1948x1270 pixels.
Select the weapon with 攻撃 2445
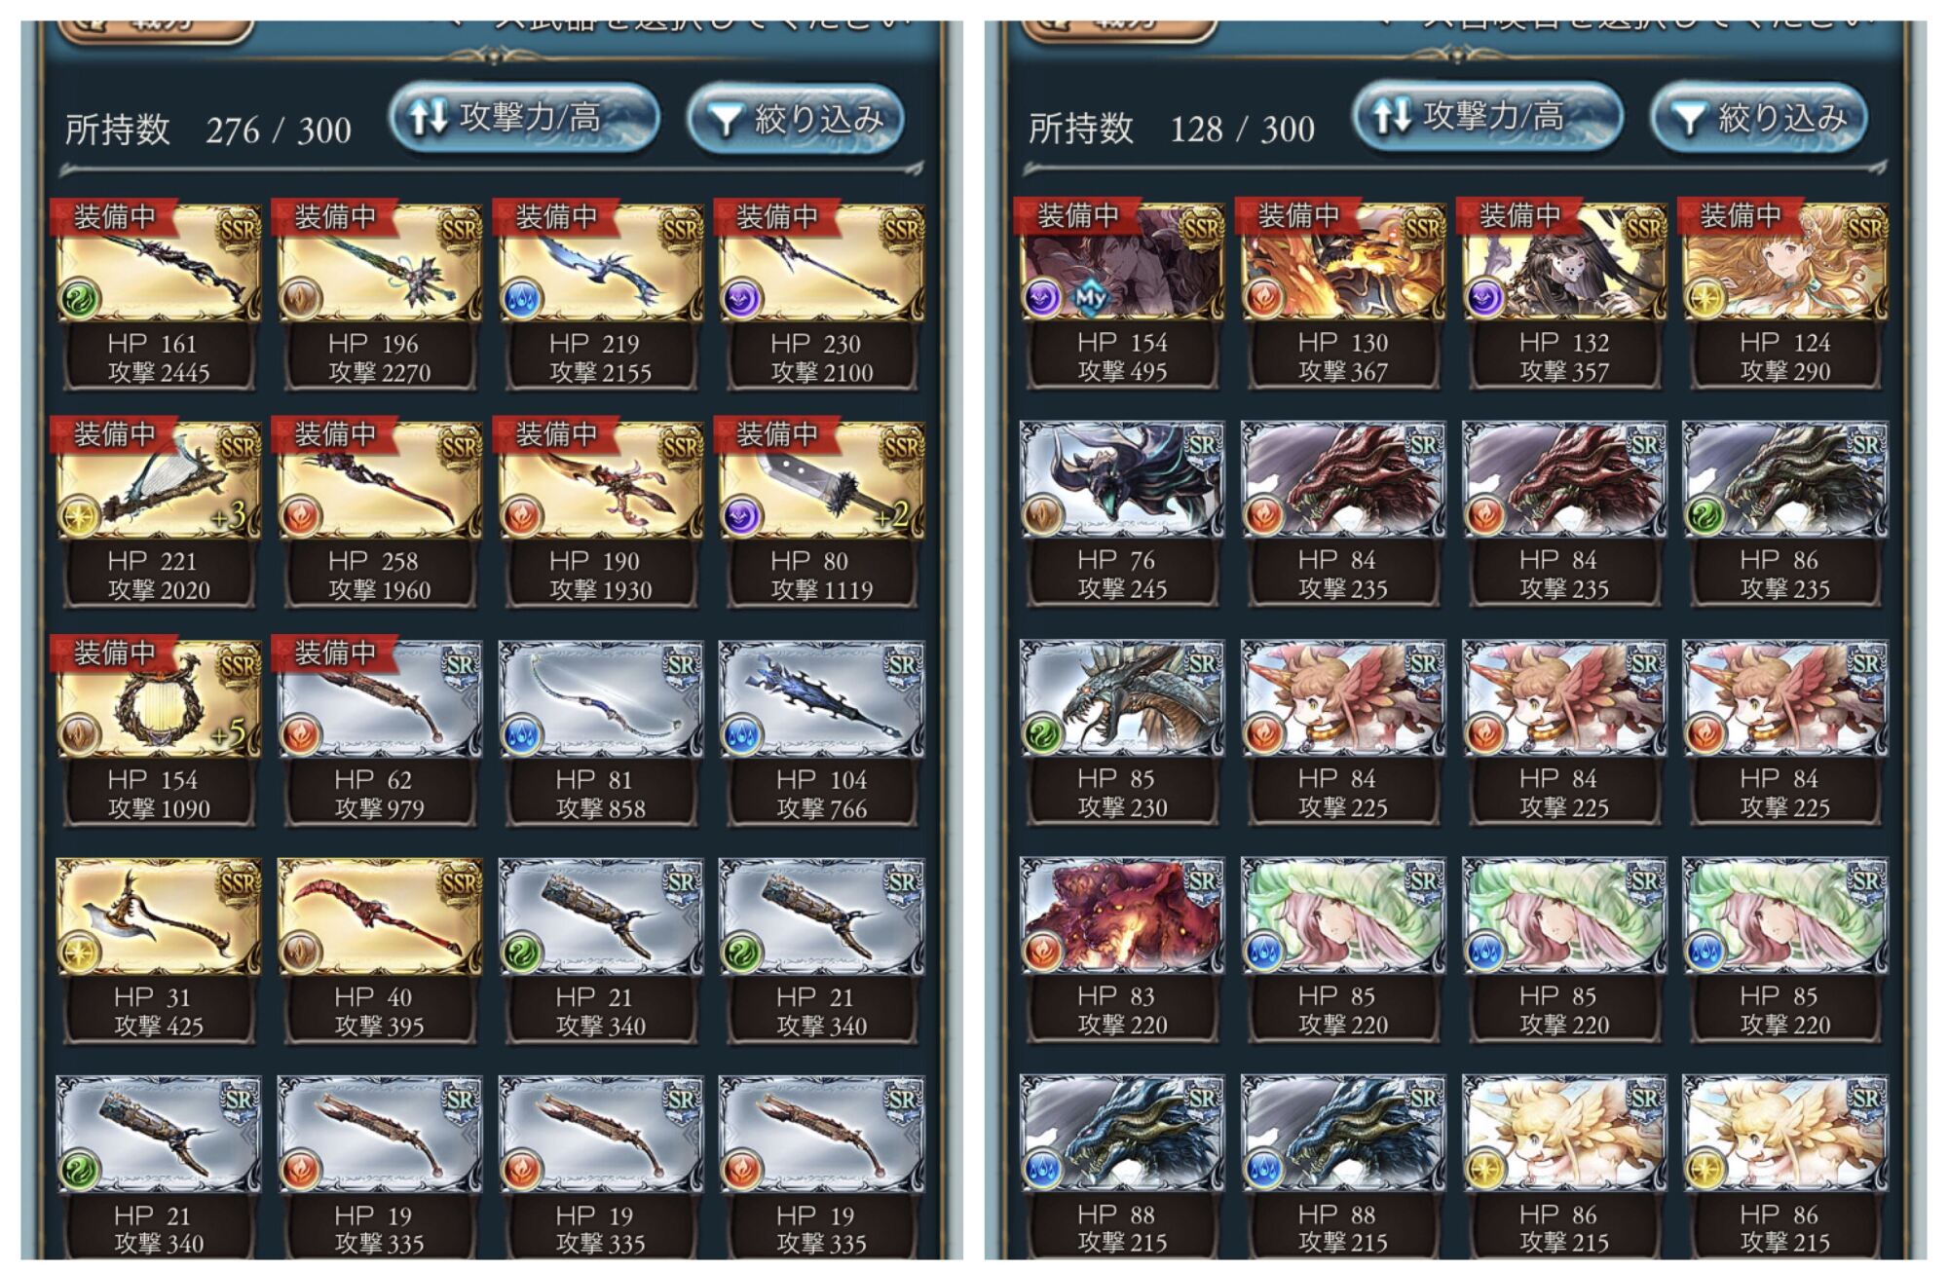coord(159,295)
